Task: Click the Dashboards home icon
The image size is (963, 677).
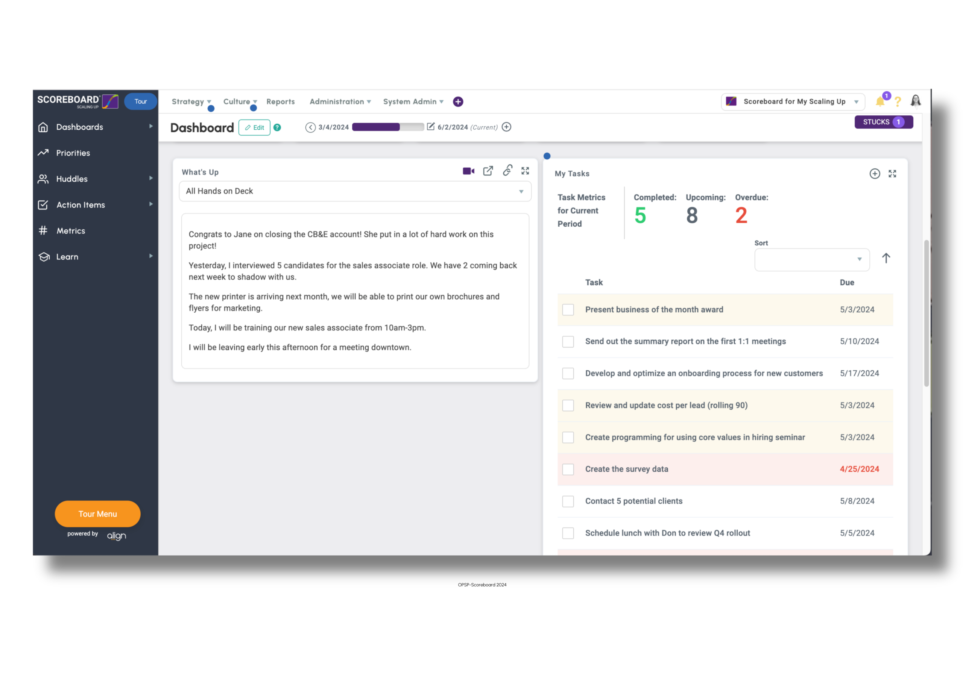Action: pyautogui.click(x=43, y=127)
